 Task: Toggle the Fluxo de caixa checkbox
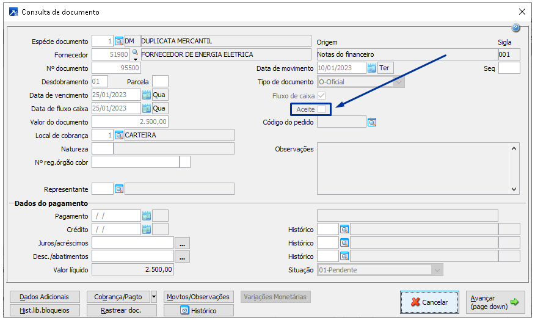point(321,95)
